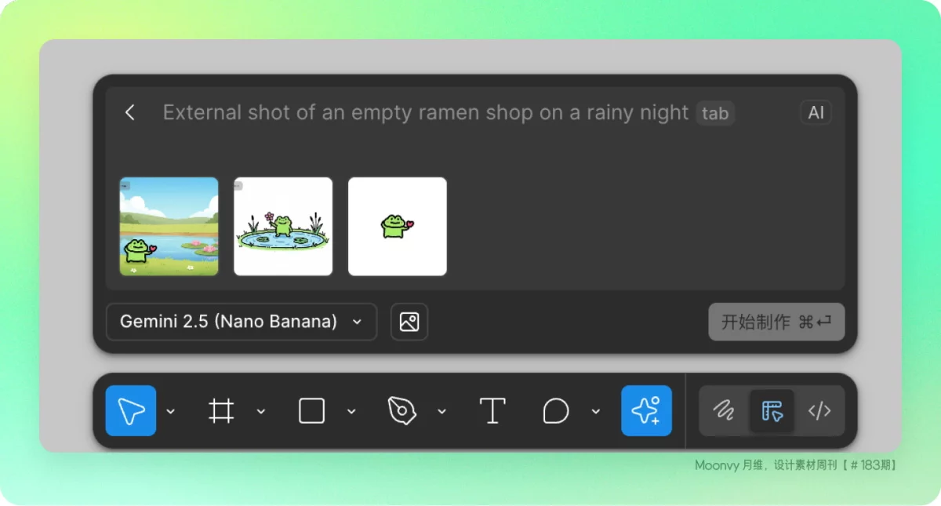Image resolution: width=941 pixels, height=506 pixels.
Task: Select the frog by landscape pond thumbnail
Action: pos(169,226)
